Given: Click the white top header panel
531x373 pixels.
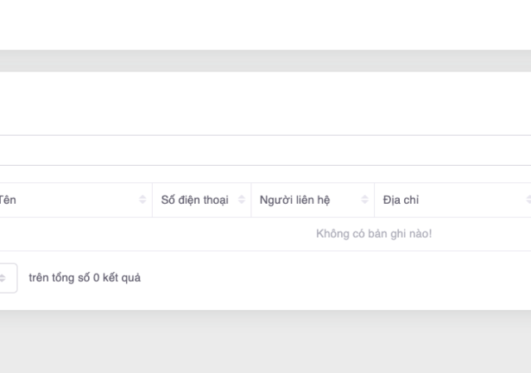Looking at the screenshot, I should 265,25.
